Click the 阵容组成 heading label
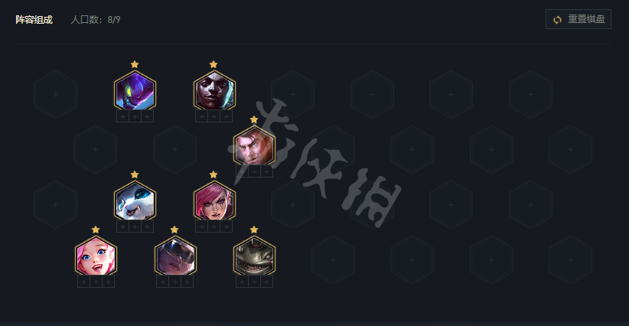The height and width of the screenshot is (326, 629). click(34, 20)
